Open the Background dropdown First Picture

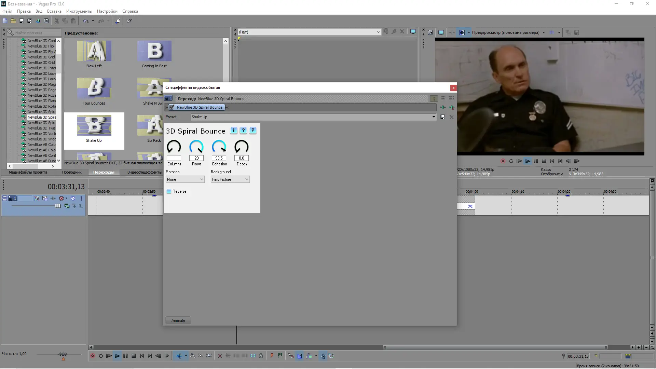(x=230, y=179)
